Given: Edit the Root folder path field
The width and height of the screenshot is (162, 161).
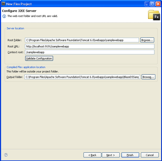Looking at the screenshot, I should [x=82, y=40].
